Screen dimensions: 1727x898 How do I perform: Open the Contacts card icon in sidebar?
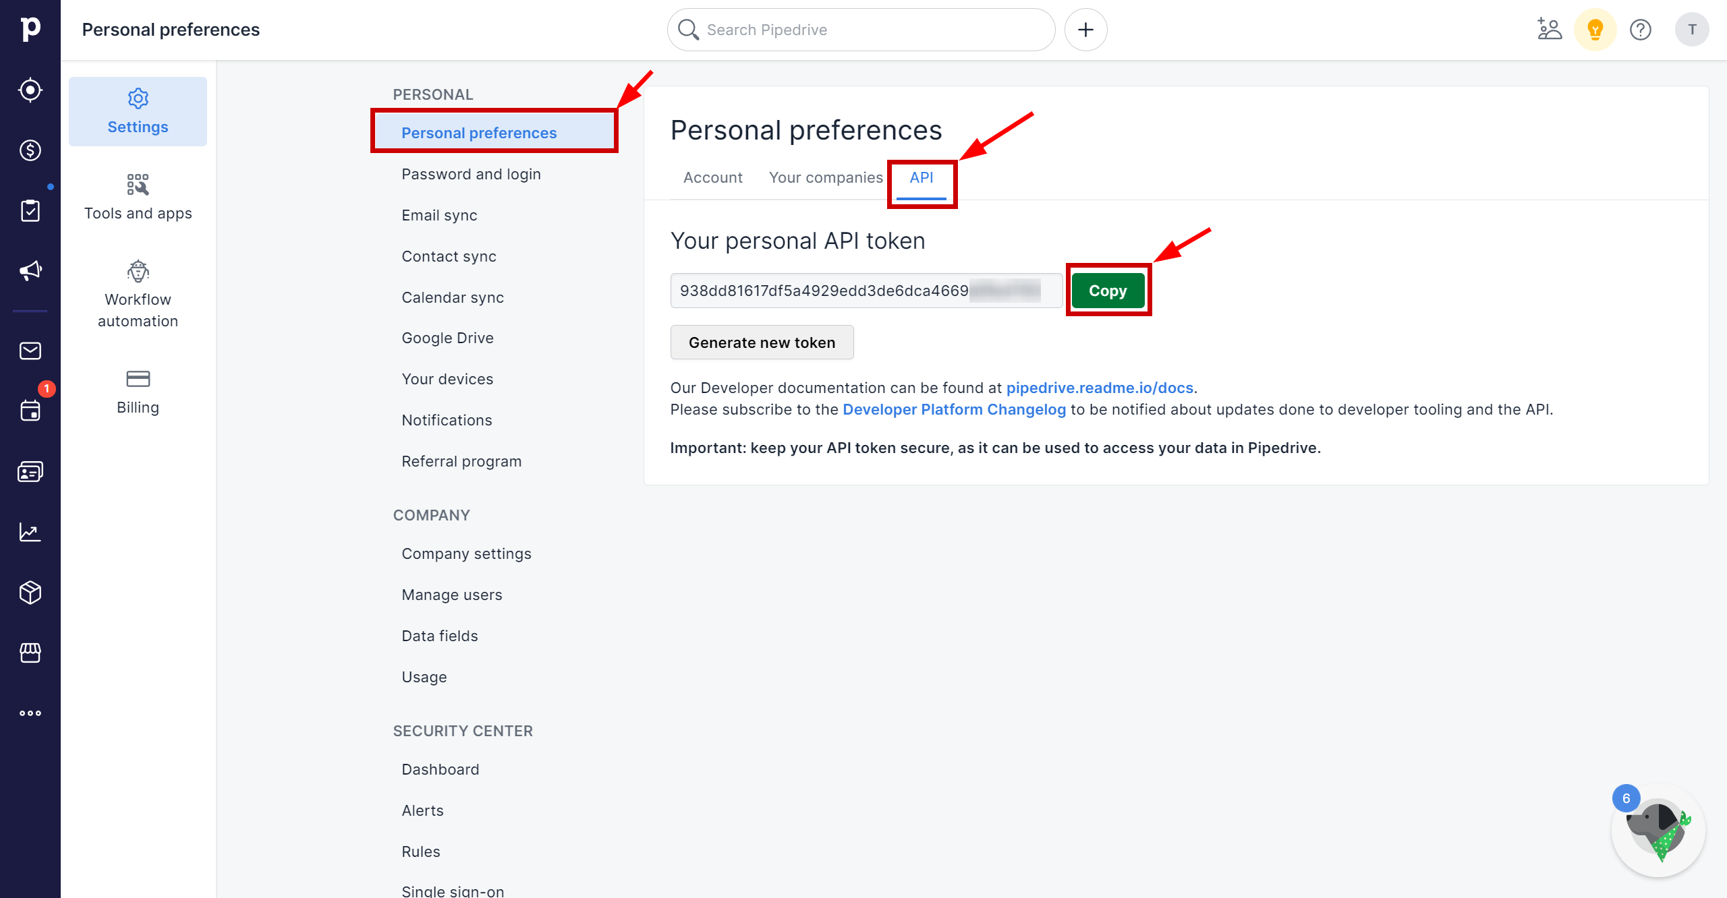[30, 471]
